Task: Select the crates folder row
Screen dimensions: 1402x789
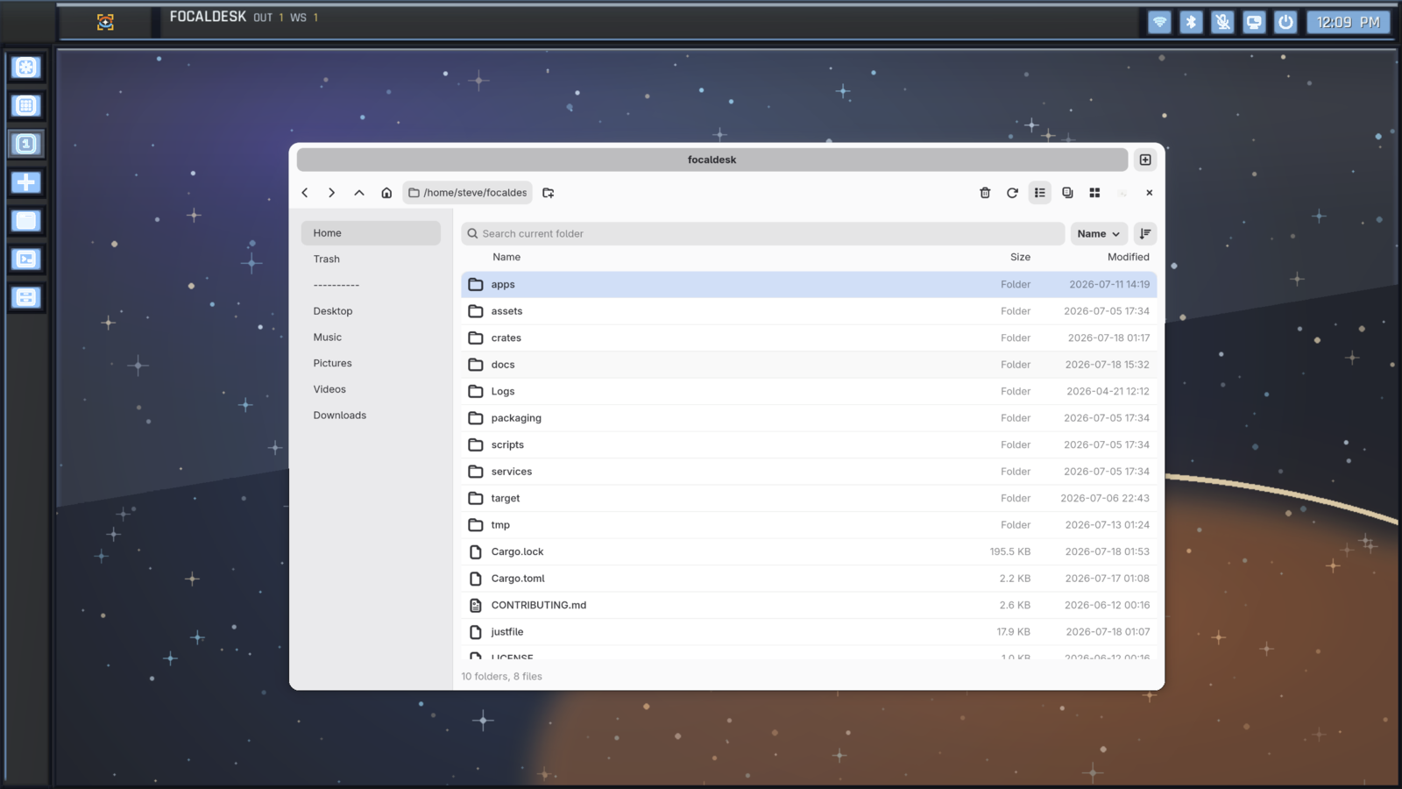Action: pyautogui.click(x=809, y=338)
